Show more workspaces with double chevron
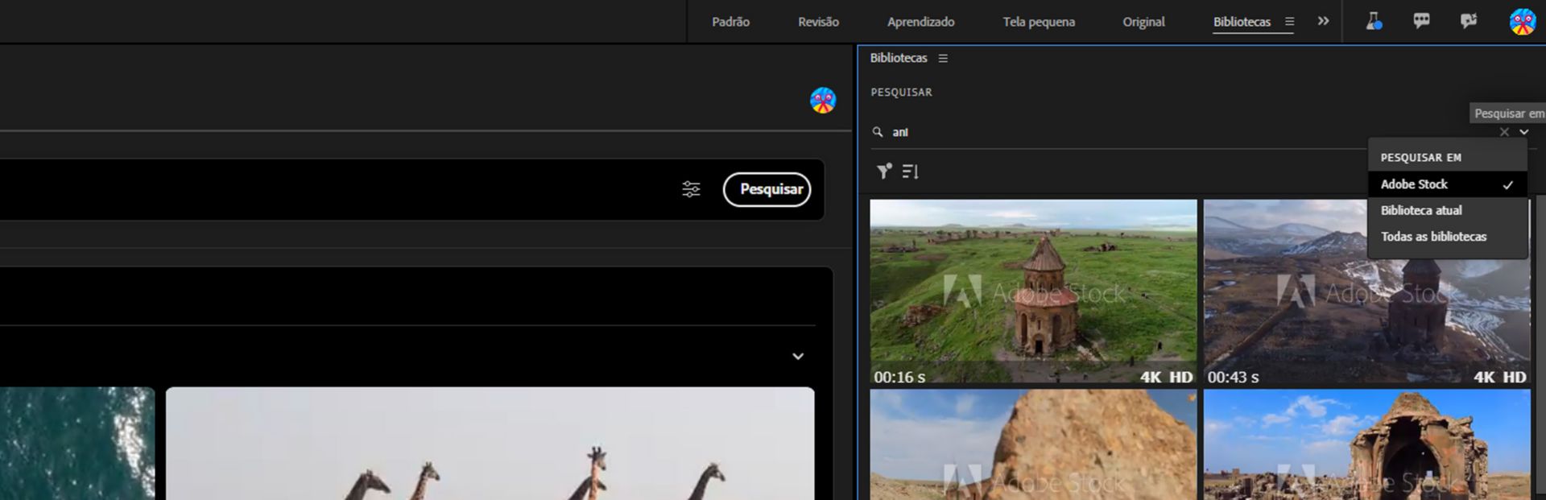 coord(1323,21)
